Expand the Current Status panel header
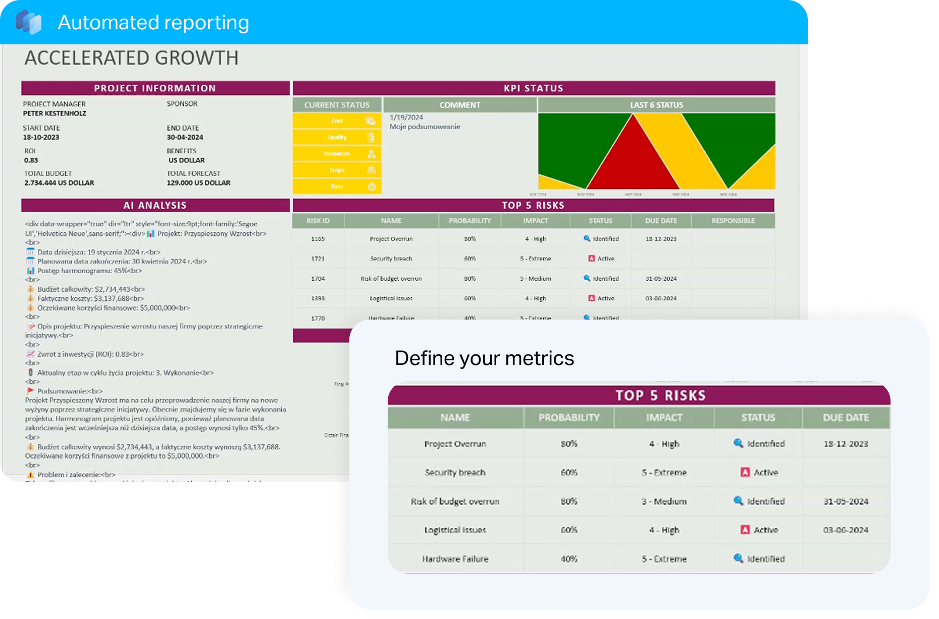939x619 pixels. 337,105
